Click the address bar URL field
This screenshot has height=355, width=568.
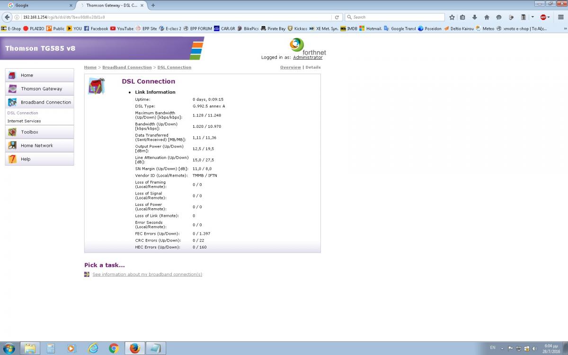click(177, 17)
